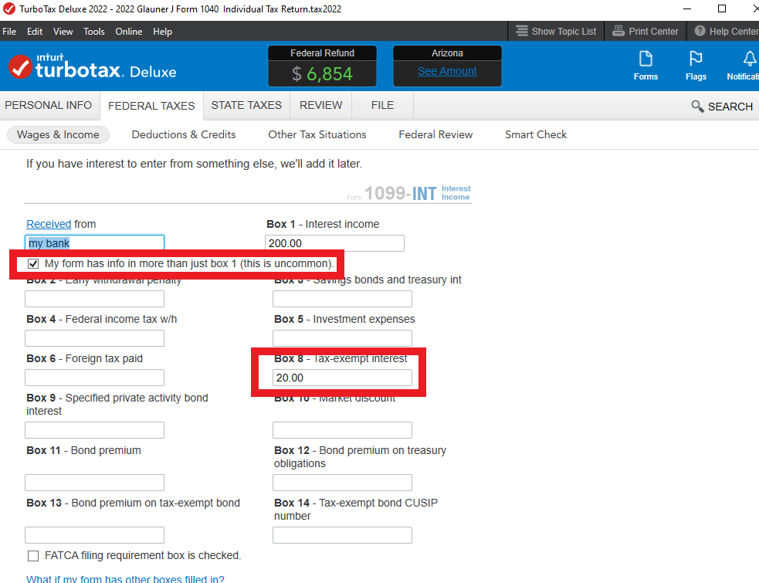Click the Received link
The image size is (759, 583).
click(49, 224)
